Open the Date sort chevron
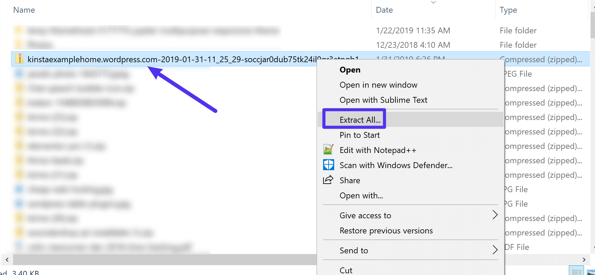595x275 pixels. pos(434,2)
